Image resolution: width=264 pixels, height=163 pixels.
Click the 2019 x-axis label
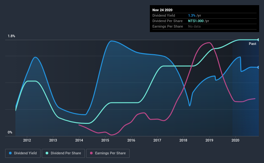pos(209,140)
